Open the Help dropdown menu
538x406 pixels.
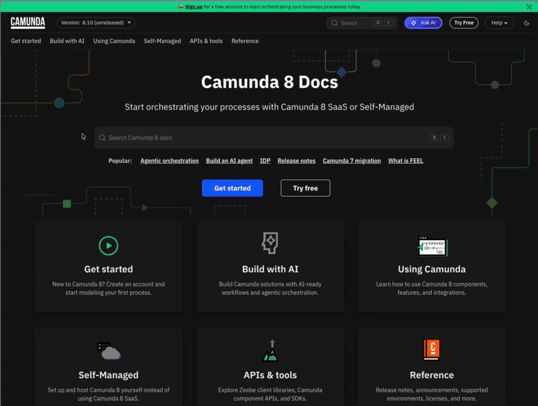tap(499, 22)
